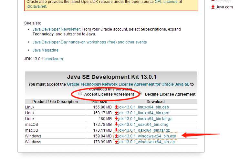Image resolution: width=239 pixels, height=159 pixels.
Task: Download jdk-13.0.1_linux-x64_bin.deb link
Action: coord(143,107)
